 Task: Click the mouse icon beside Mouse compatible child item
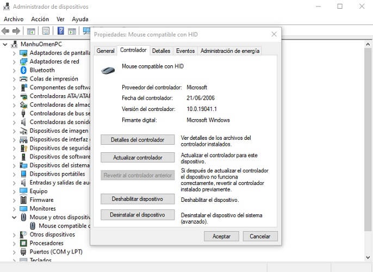33,226
